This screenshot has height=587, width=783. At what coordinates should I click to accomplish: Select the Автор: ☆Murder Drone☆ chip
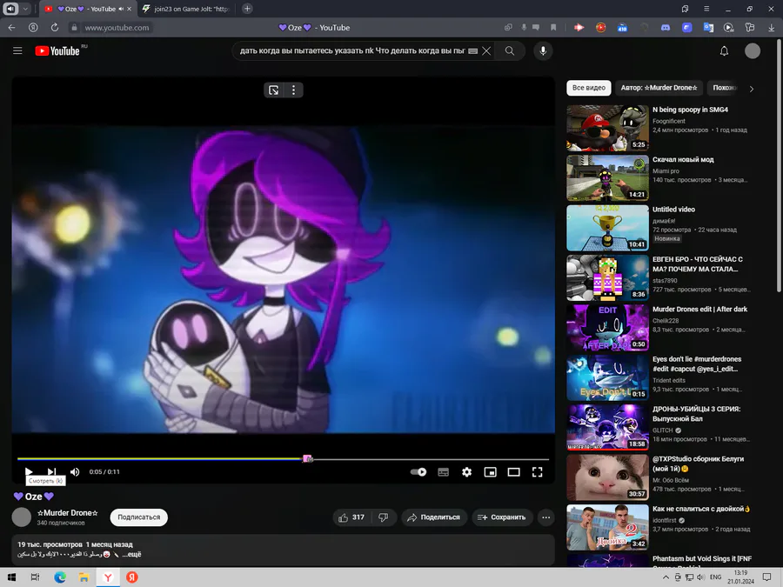(x=659, y=88)
